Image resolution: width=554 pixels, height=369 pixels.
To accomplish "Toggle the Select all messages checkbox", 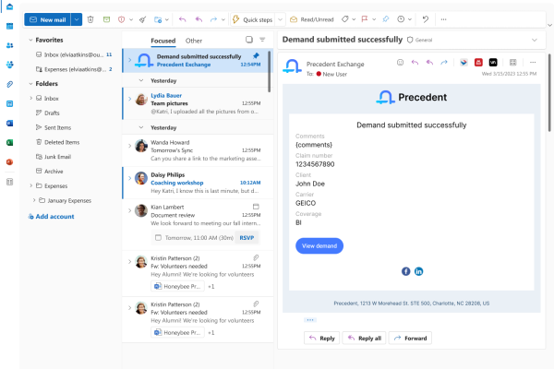I will pyautogui.click(x=249, y=40).
